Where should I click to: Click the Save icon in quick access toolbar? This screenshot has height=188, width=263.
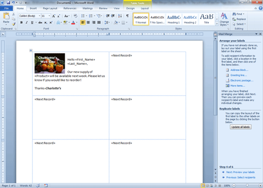(8, 3)
